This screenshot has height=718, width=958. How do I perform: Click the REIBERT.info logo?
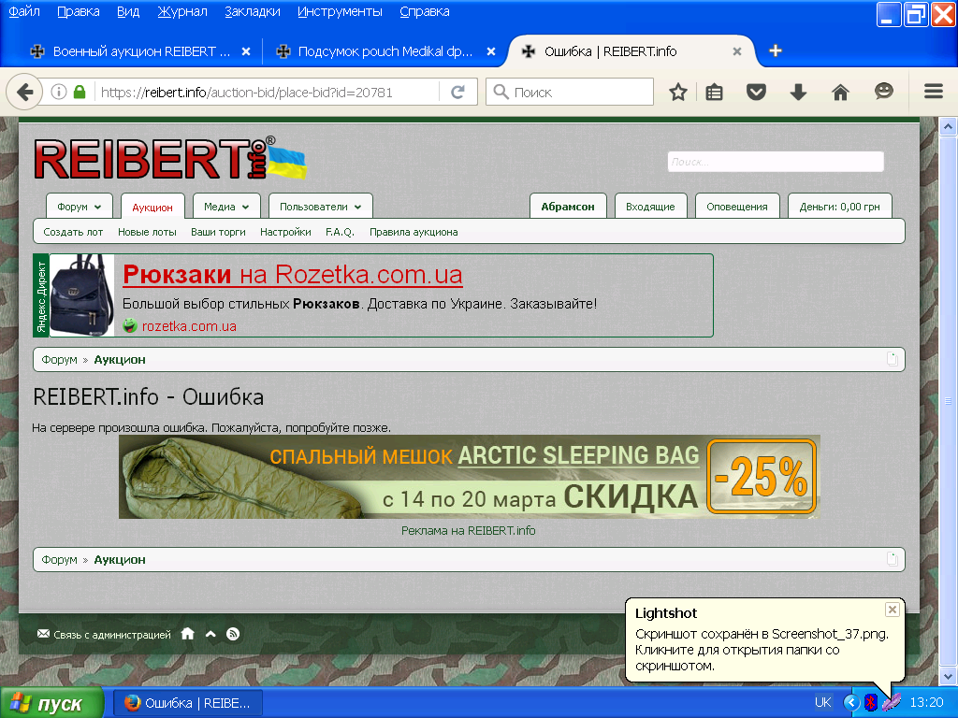(x=170, y=158)
